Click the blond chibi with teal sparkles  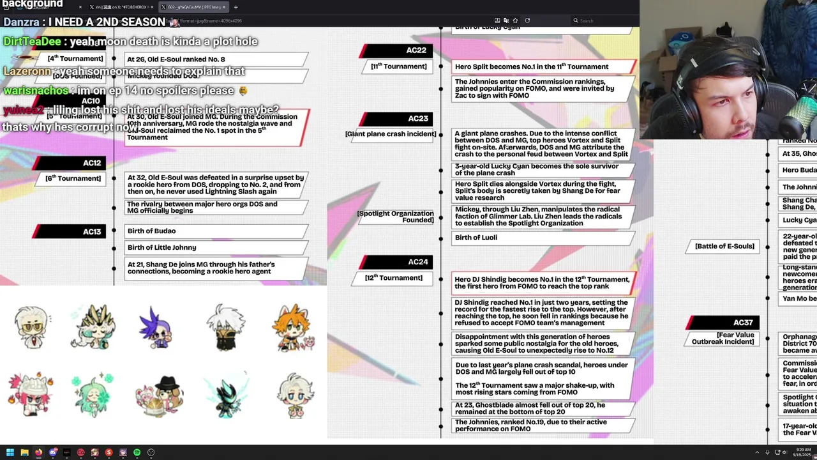point(93,326)
